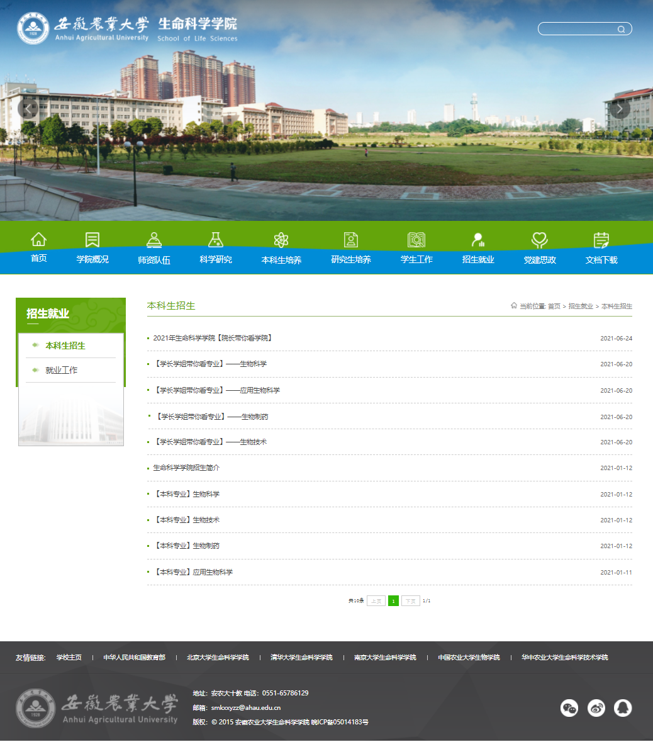Click the flask icon for 科学研究
This screenshot has width=653, height=742.
click(x=216, y=240)
